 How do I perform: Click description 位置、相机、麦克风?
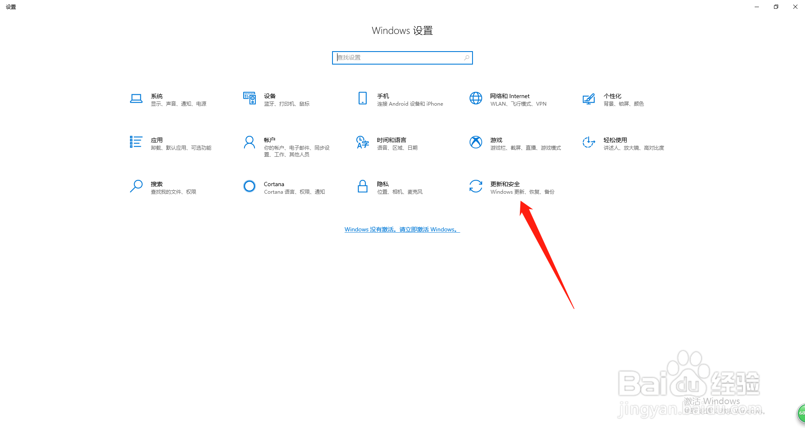click(400, 192)
